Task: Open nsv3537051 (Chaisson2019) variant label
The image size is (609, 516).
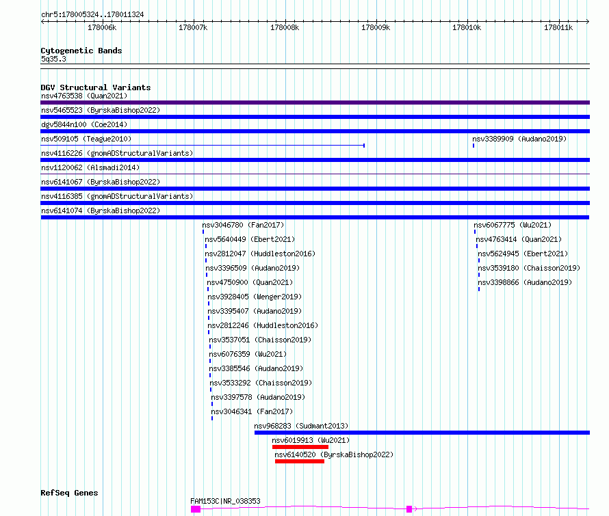Action: [260, 340]
